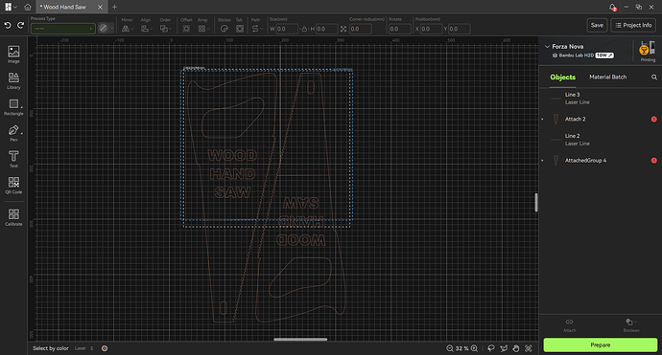Collapse the Forza Nova device section
Image resolution: width=662 pixels, height=355 pixels.
pos(547,46)
